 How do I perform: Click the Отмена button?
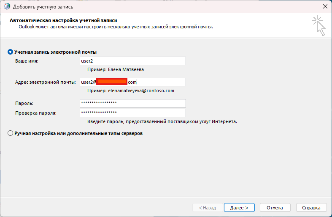click(275, 208)
